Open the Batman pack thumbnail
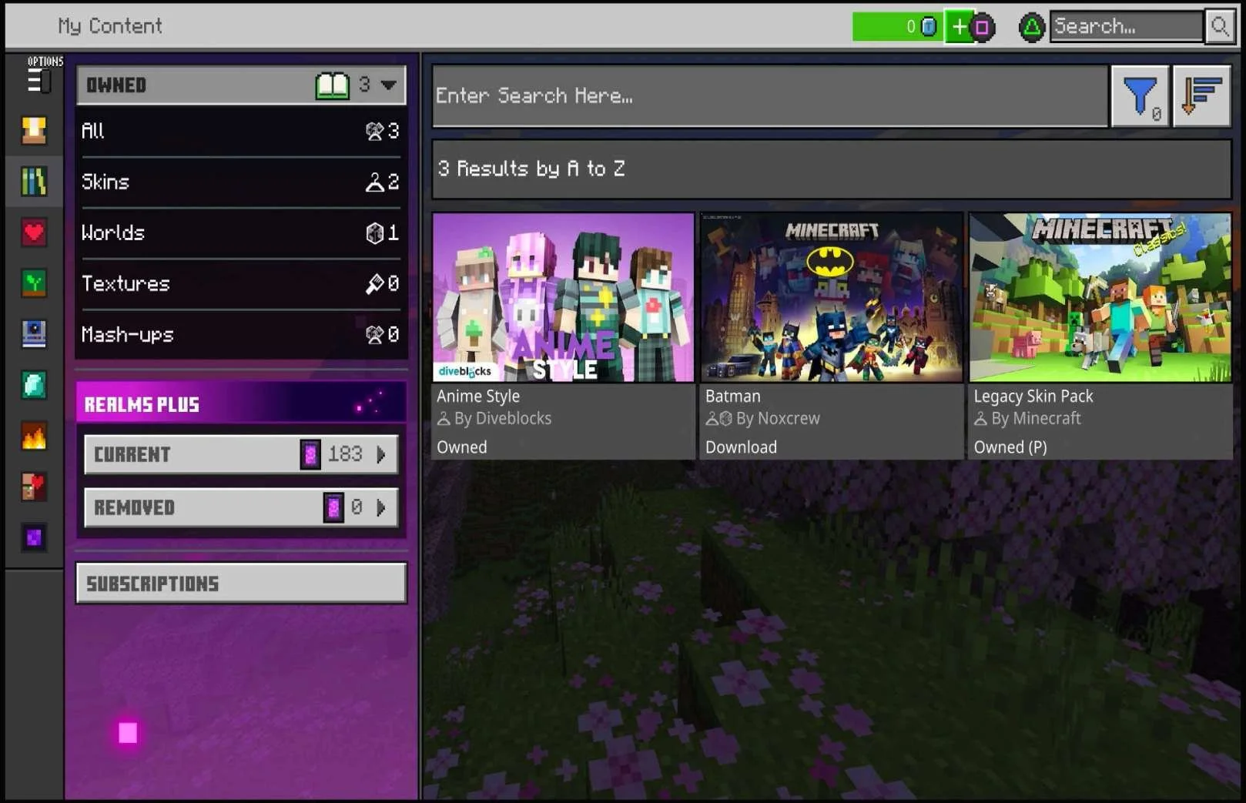Image resolution: width=1246 pixels, height=803 pixels. 832,297
